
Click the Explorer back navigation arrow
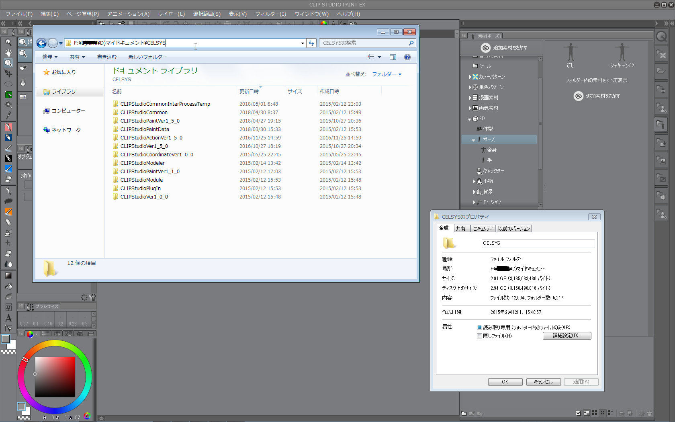coord(41,43)
